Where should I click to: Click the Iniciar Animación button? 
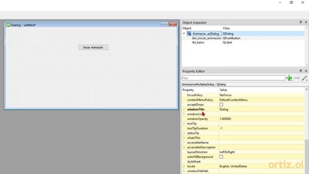[93, 47]
